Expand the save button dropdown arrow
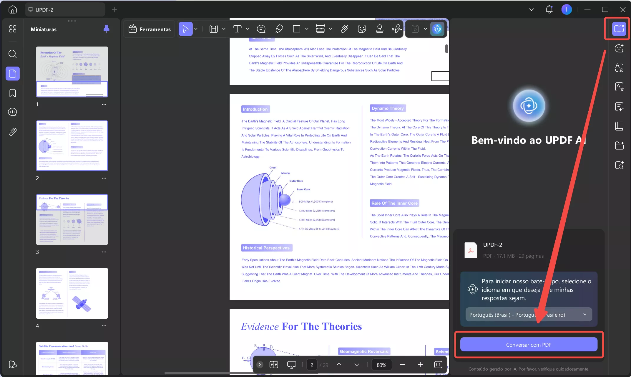 425,29
